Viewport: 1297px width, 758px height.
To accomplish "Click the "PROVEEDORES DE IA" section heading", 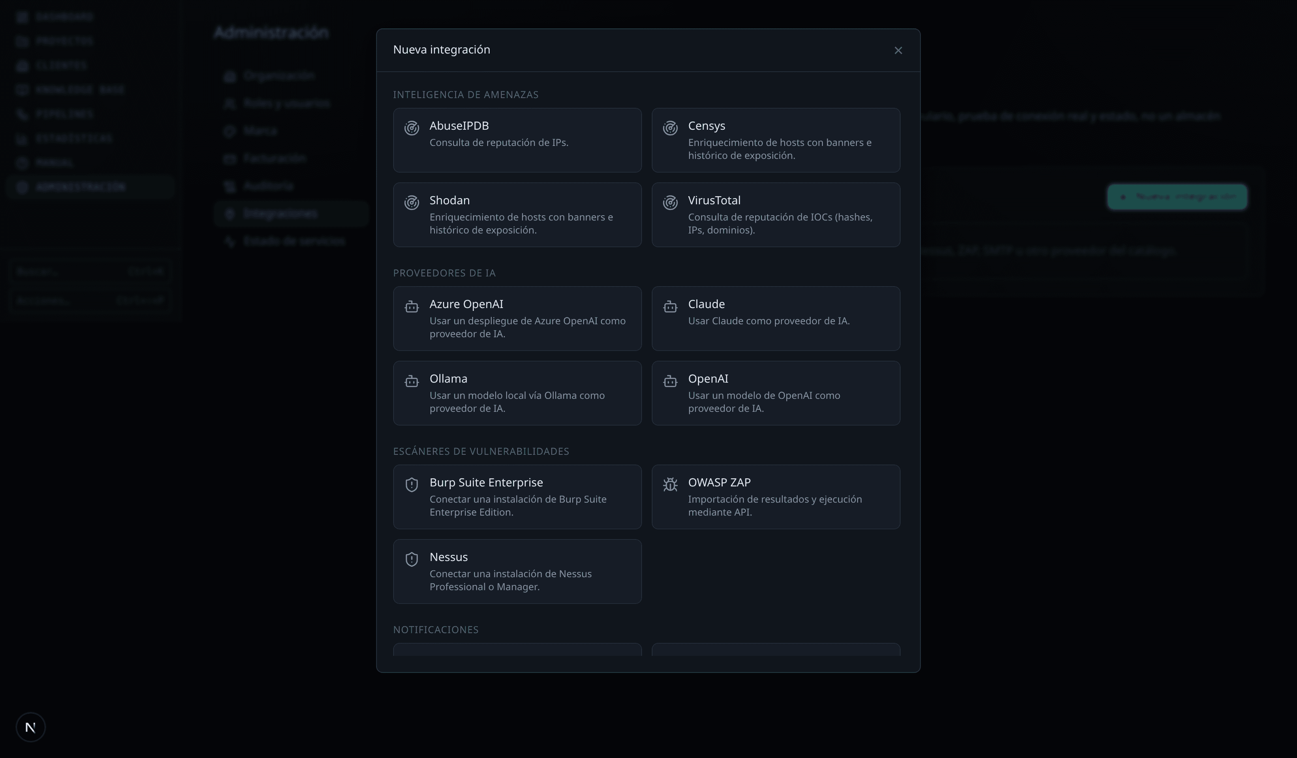I will tap(444, 273).
